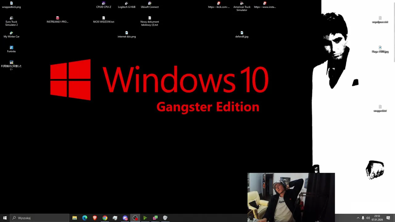Open the https---kick.com shortcut
Viewport: 395px width, 222px height.
(x=219, y=5)
